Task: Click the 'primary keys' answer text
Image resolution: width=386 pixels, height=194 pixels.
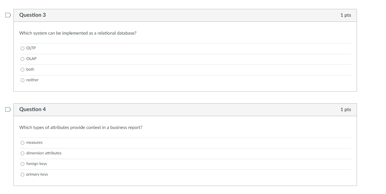Action: pos(37,174)
